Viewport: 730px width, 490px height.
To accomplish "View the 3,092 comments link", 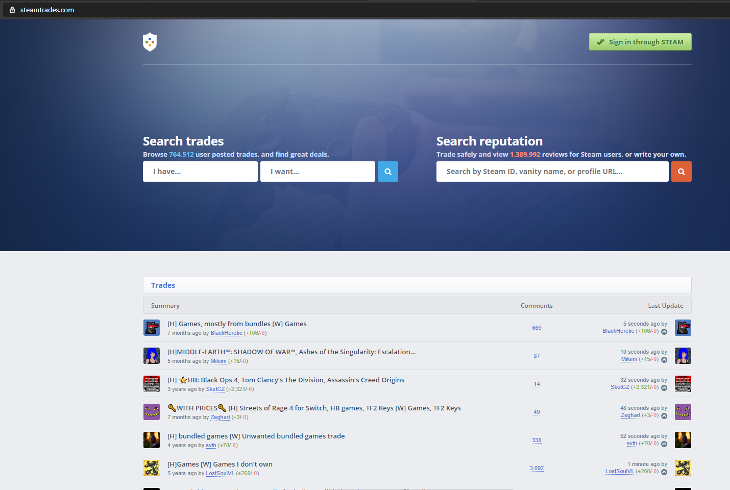I will point(537,468).
